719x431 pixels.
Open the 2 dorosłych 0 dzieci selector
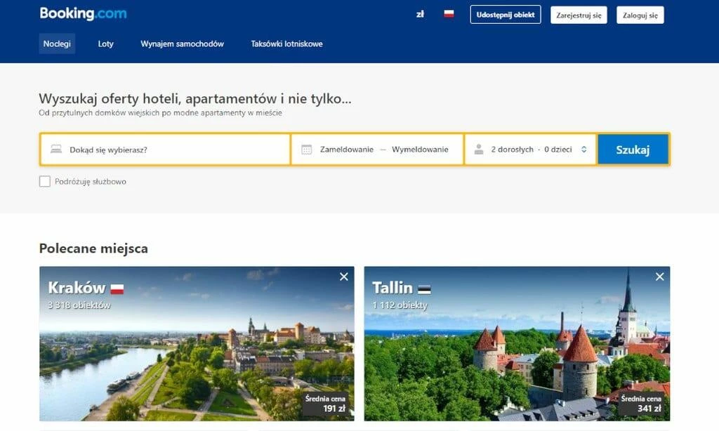tap(531, 150)
